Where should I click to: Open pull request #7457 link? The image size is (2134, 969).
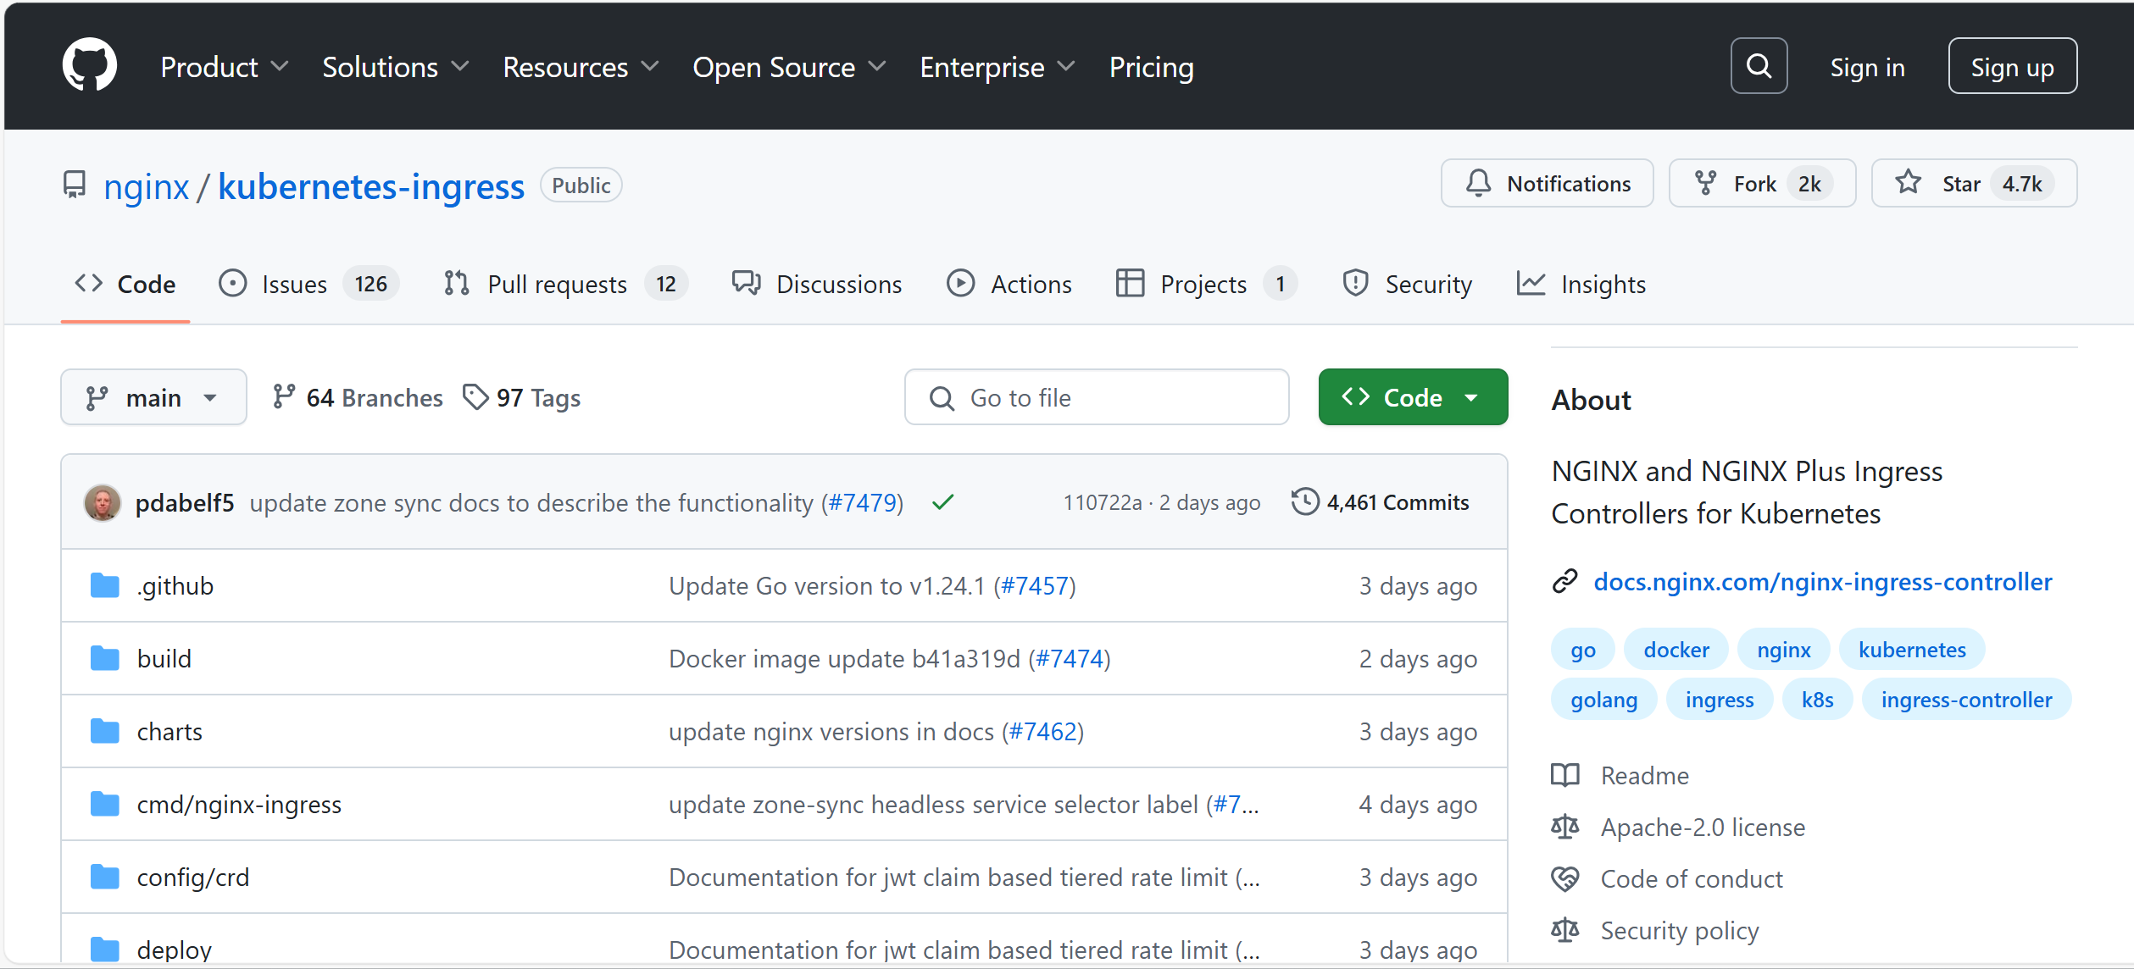(x=1035, y=585)
